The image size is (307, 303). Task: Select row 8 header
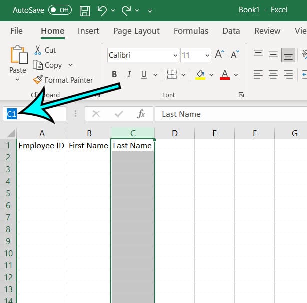coord(8,229)
